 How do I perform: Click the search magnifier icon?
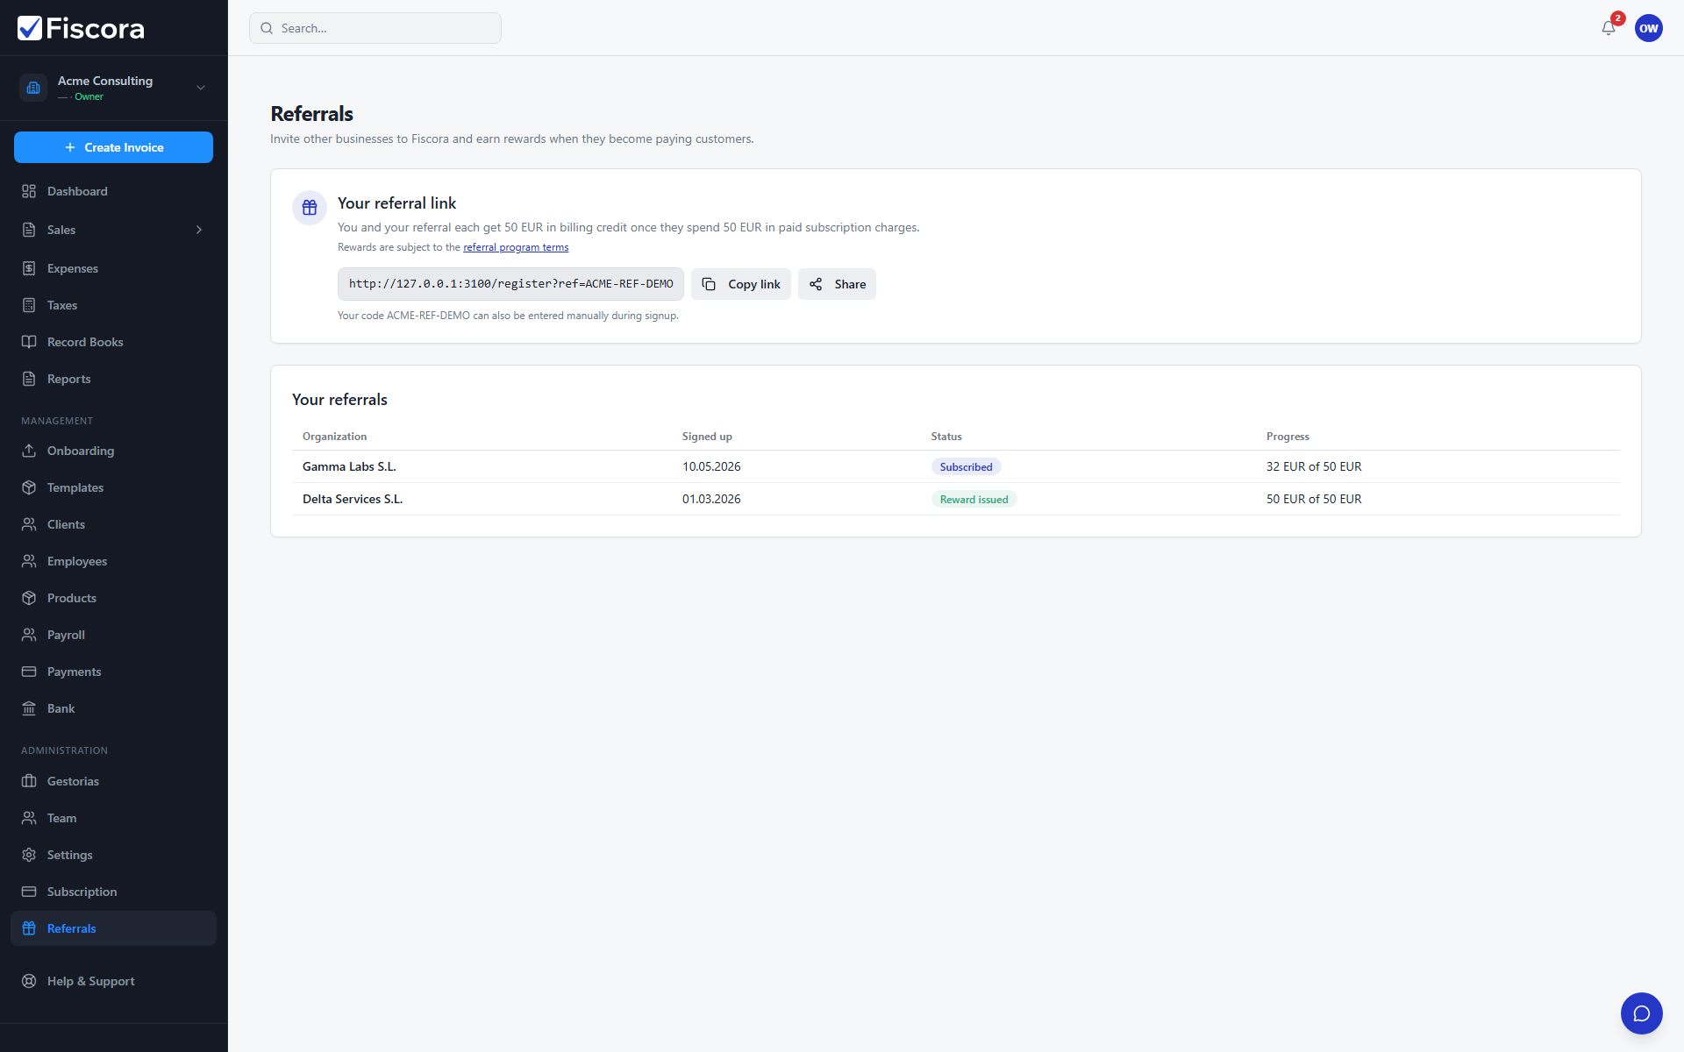267,28
